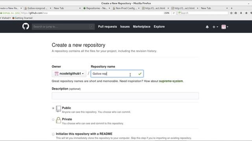Close the Non-Prod Config tab

pyautogui.click(x=139, y=8)
